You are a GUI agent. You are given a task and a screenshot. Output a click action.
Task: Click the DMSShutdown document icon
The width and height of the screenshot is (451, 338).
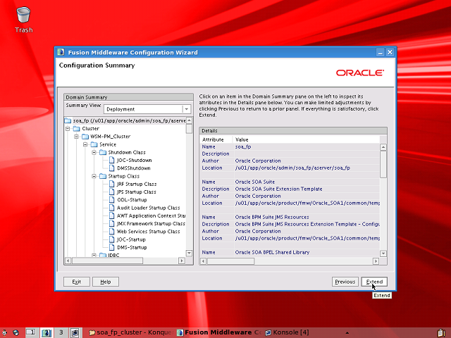point(112,168)
